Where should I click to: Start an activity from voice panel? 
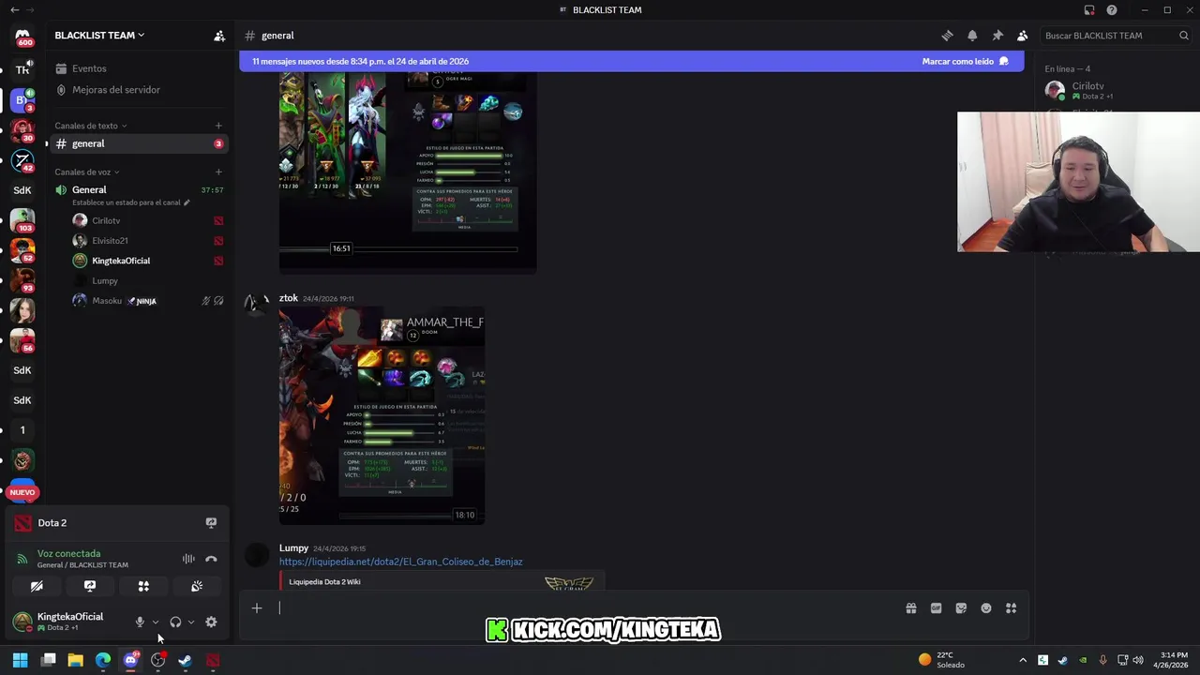(143, 586)
